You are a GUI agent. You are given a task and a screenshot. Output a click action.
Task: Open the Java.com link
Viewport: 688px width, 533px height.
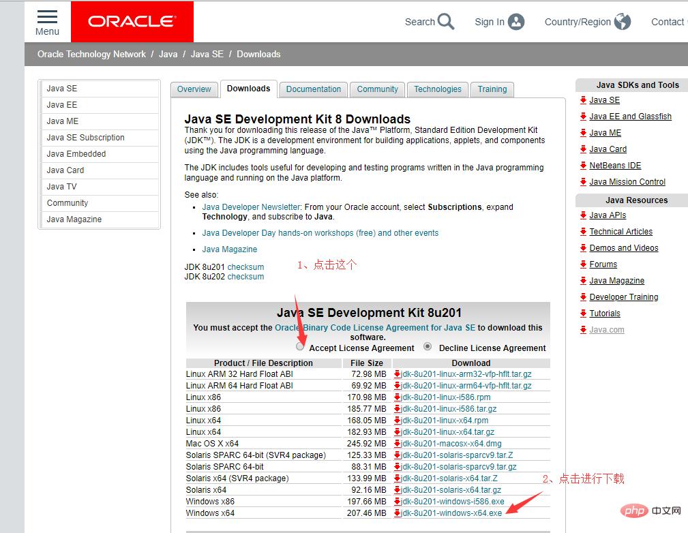click(x=607, y=330)
